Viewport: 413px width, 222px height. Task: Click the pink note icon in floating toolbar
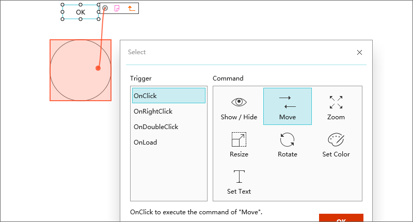point(117,8)
